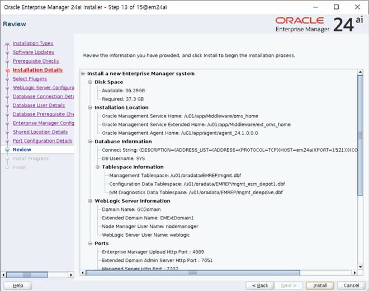Image resolution: width=369 pixels, height=291 pixels.
Task: Click review pane horizontal scrollbar thumb
Action: pyautogui.click(x=193, y=273)
